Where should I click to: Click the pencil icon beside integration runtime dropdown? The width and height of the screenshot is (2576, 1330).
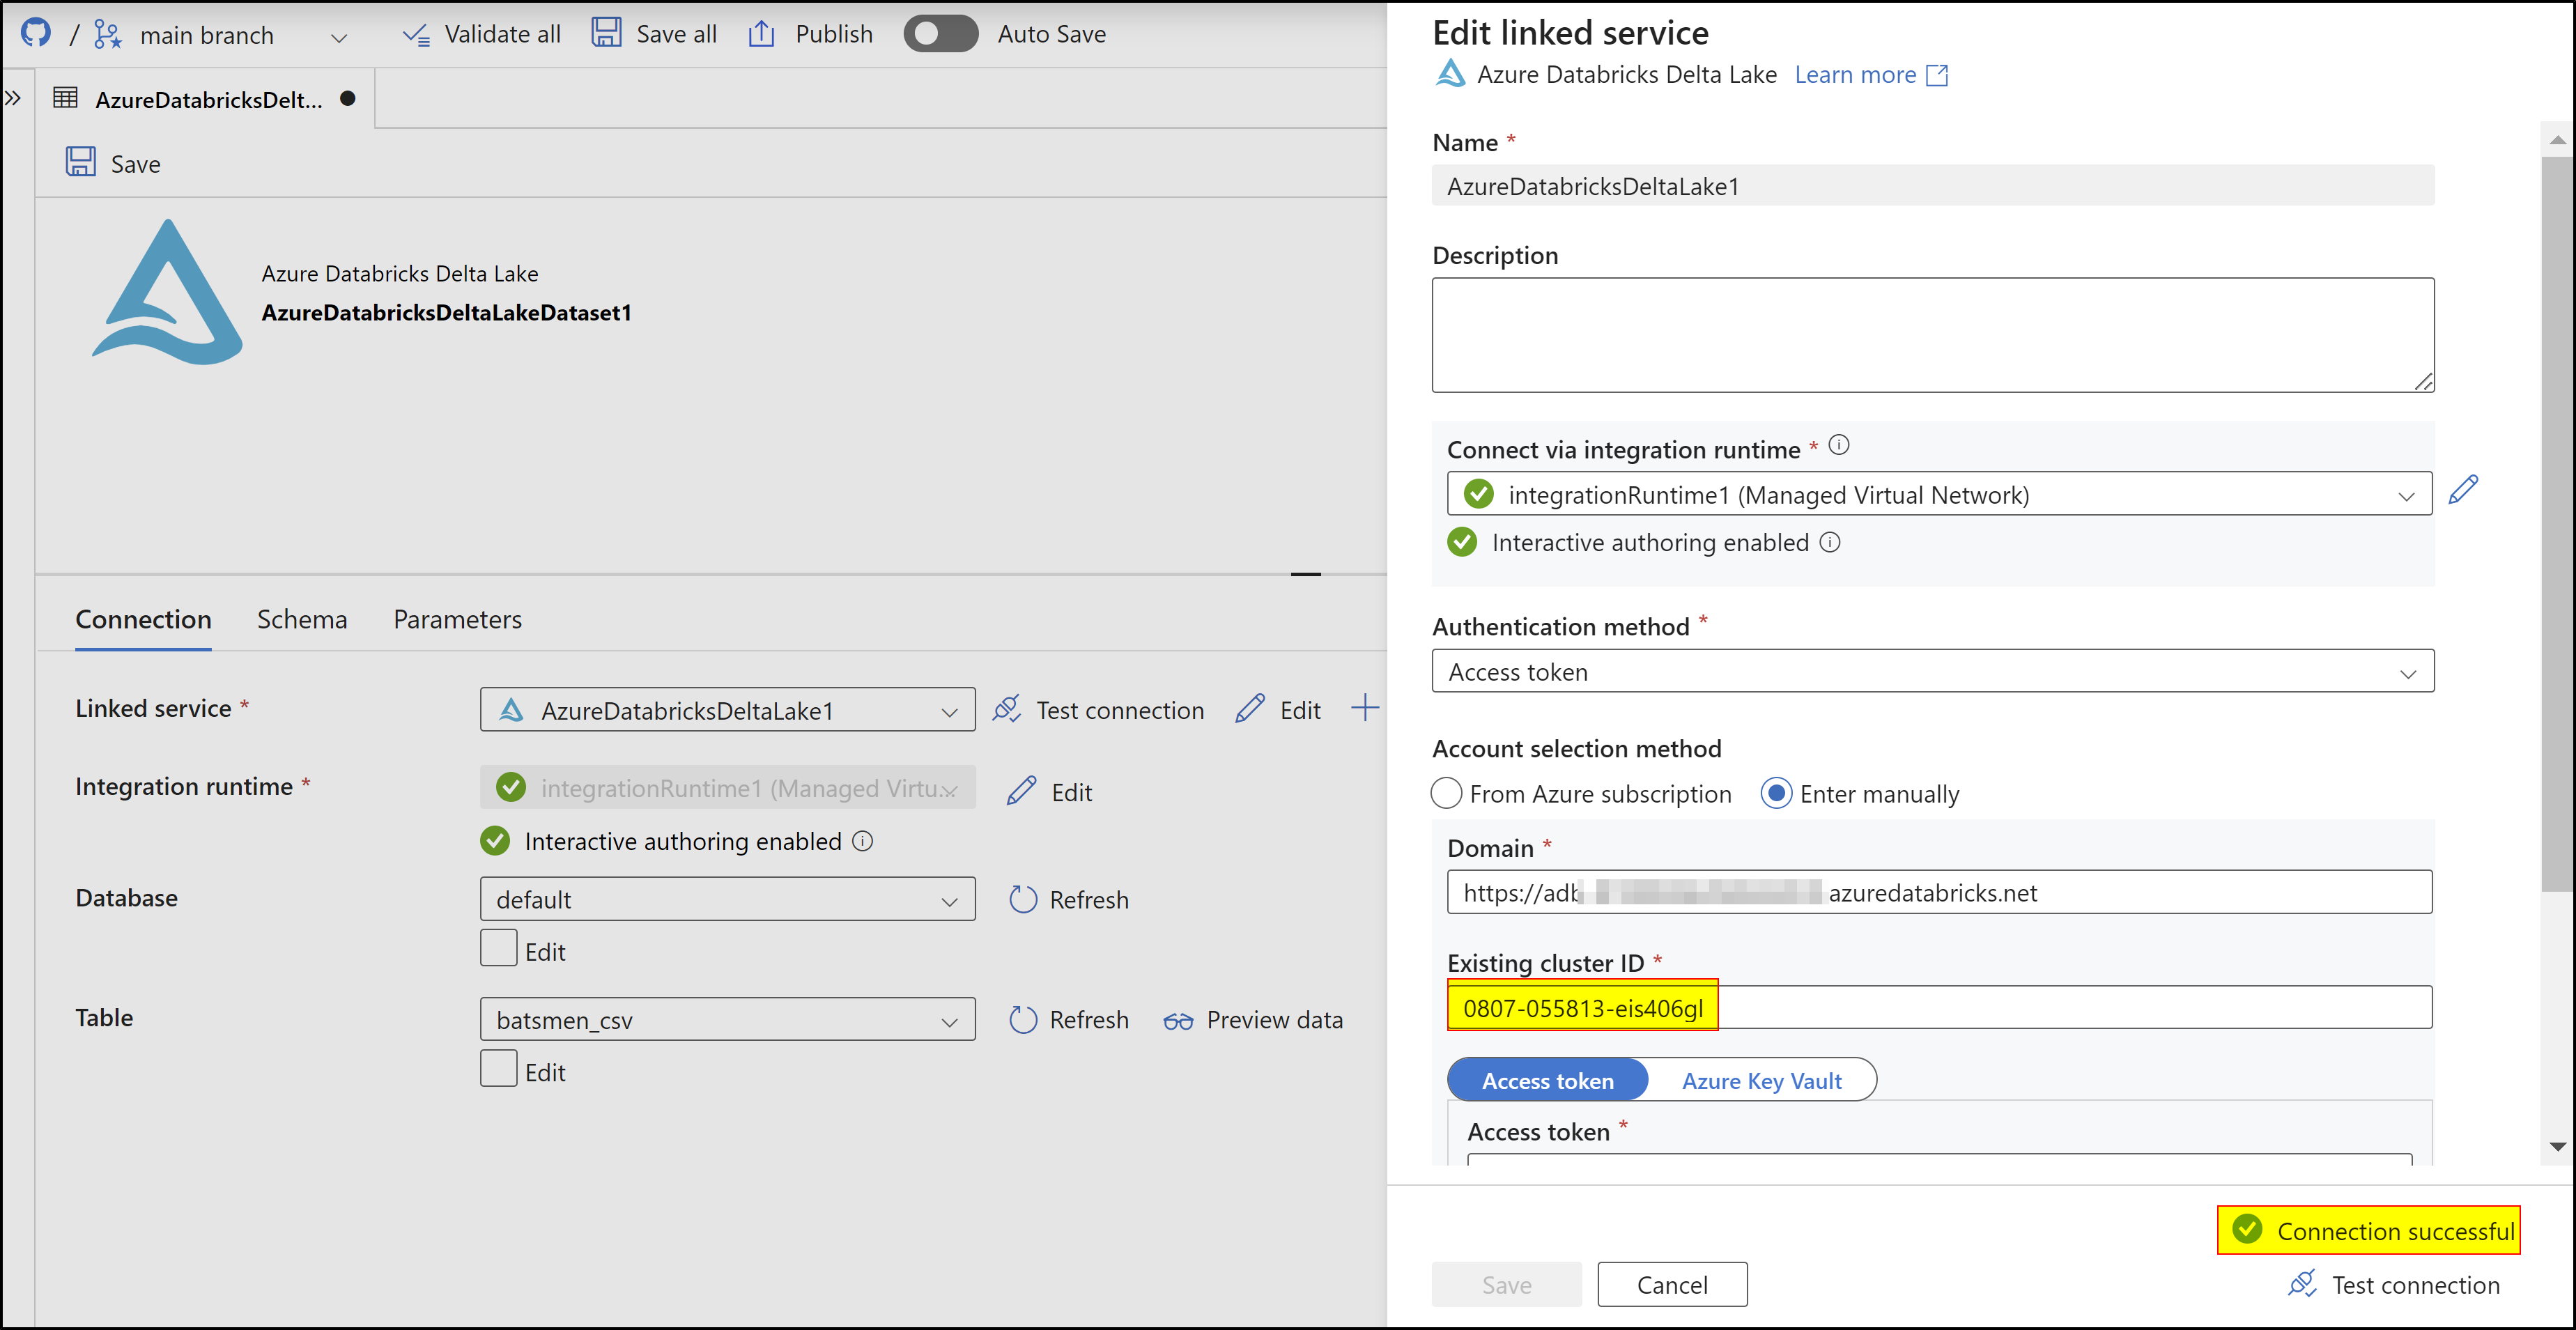(x=2463, y=490)
